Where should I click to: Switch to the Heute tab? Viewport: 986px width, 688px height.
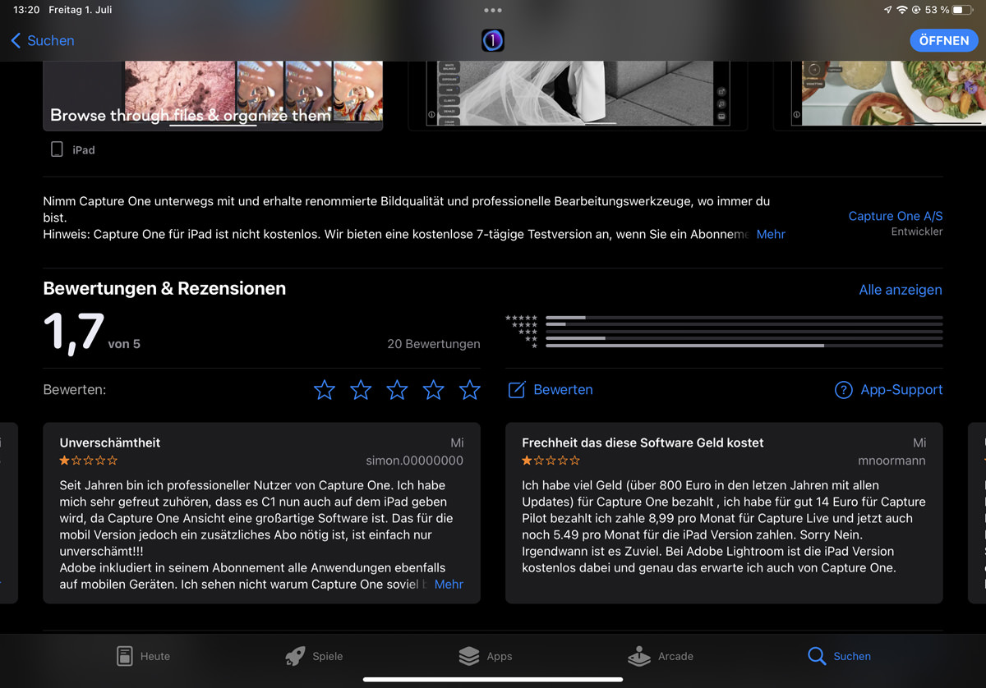click(x=143, y=656)
